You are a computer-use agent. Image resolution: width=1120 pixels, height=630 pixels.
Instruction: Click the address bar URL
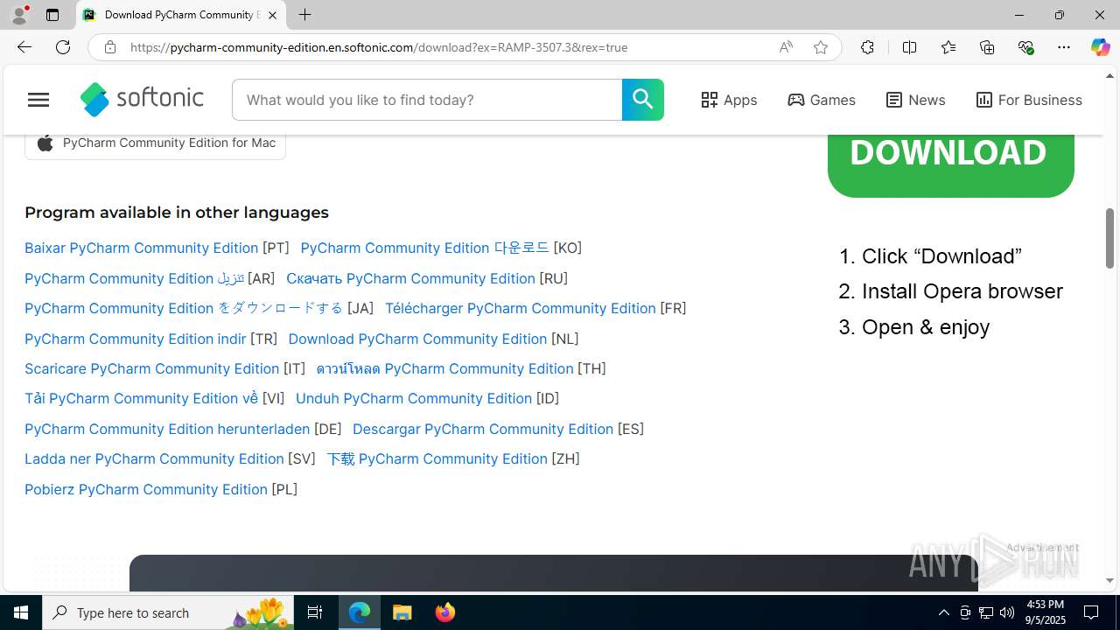[x=379, y=47]
